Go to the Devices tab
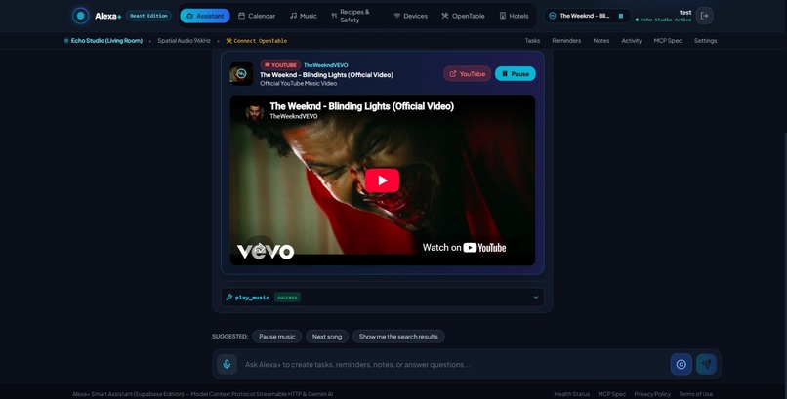Image resolution: width=787 pixels, height=399 pixels. pos(410,16)
